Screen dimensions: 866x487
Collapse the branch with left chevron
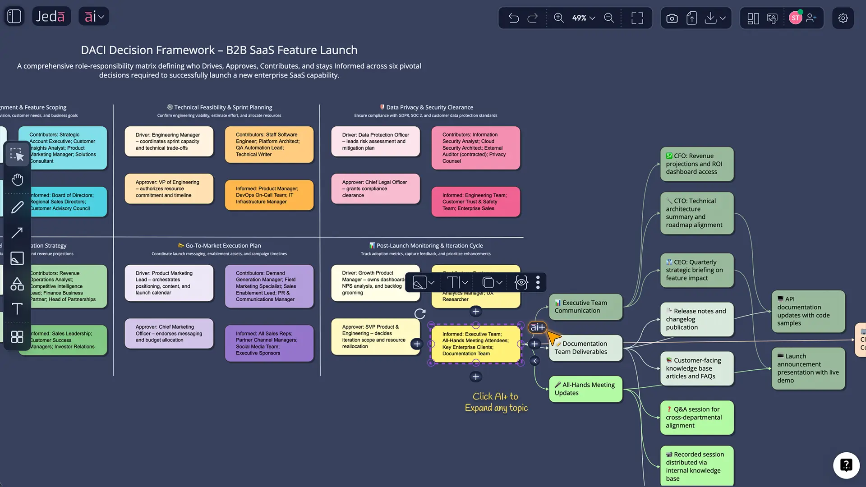pyautogui.click(x=535, y=361)
